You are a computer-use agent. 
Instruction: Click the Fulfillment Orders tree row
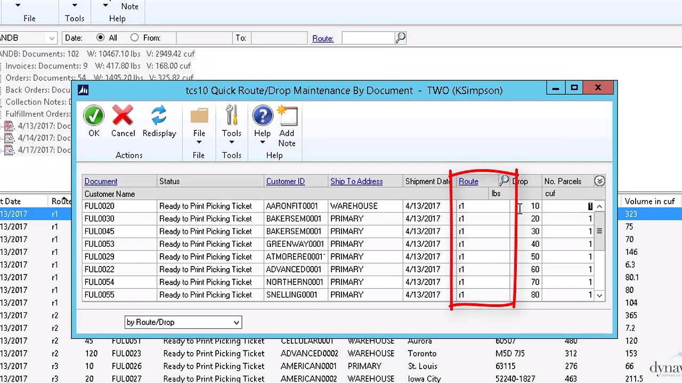pyautogui.click(x=38, y=114)
